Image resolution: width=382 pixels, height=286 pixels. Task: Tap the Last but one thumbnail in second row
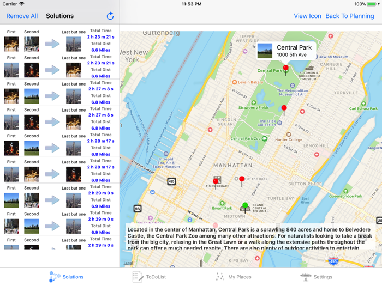74,70
